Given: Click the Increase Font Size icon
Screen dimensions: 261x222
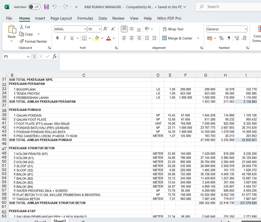Looking at the screenshot, I should click(x=106, y=29).
